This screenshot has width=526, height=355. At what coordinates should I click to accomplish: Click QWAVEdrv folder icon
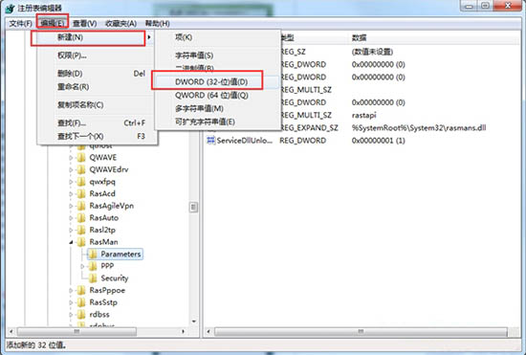click(x=81, y=169)
